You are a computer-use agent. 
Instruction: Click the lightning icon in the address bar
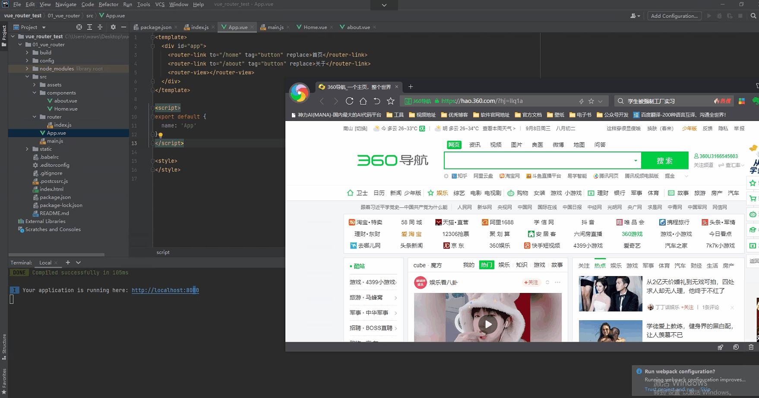click(581, 101)
